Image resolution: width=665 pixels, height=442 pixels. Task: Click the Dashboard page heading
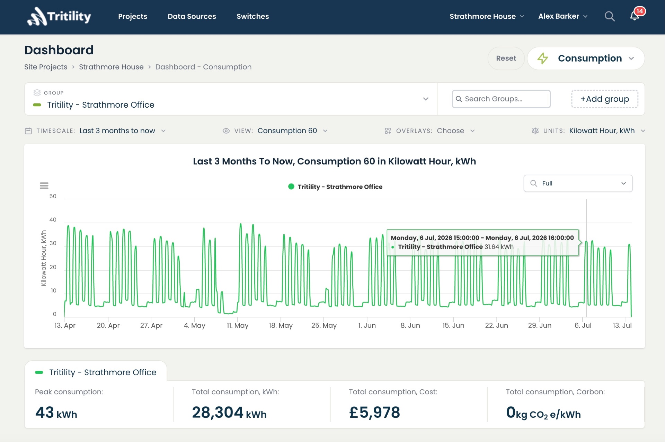tap(59, 50)
